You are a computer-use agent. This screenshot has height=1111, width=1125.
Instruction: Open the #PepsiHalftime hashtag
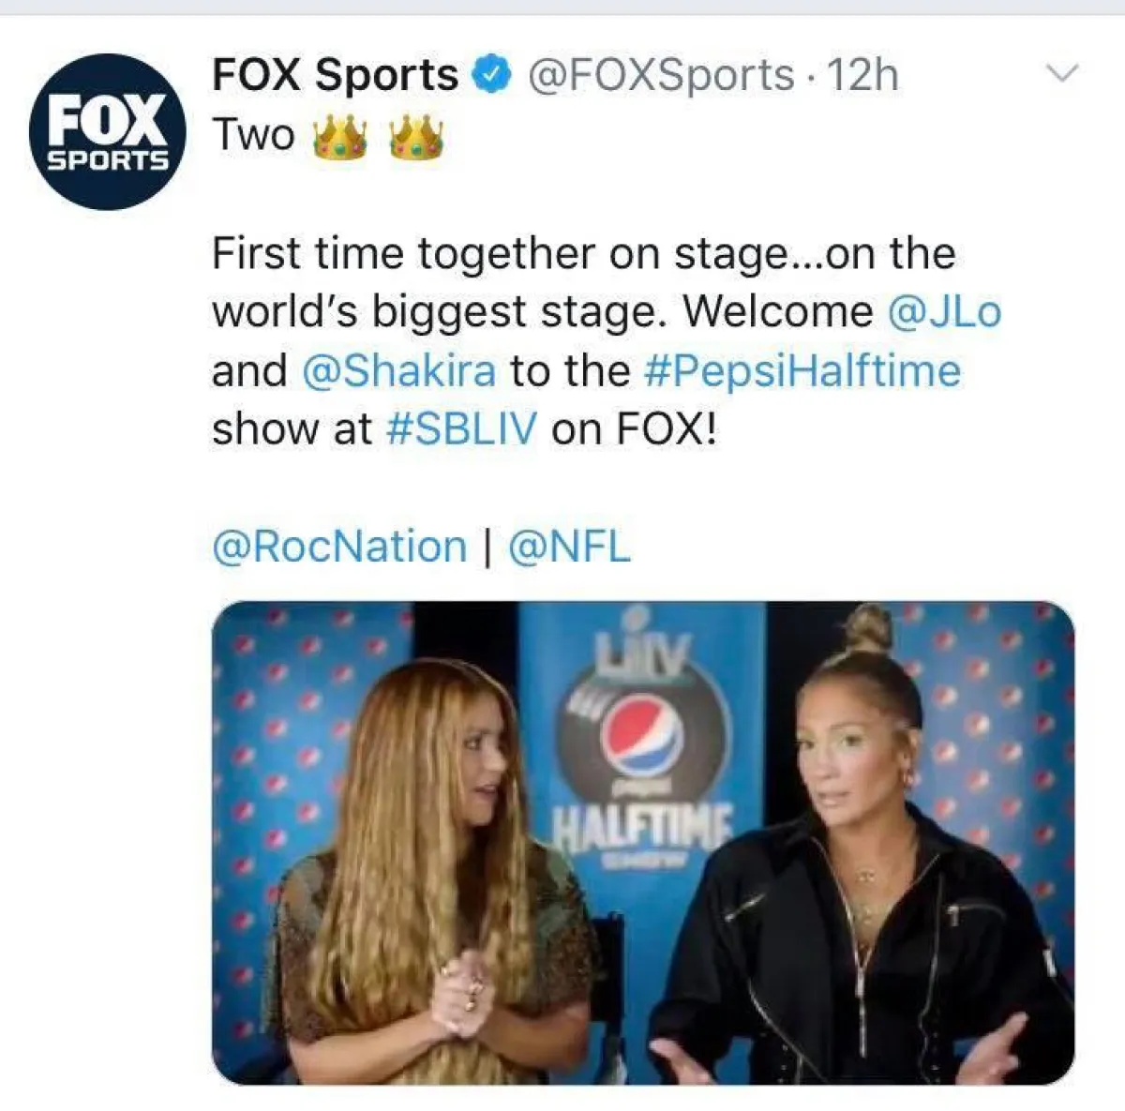click(x=802, y=371)
